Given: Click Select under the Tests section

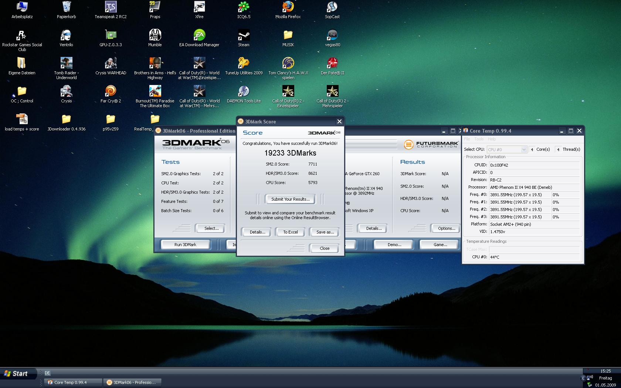Looking at the screenshot, I should coord(211,228).
